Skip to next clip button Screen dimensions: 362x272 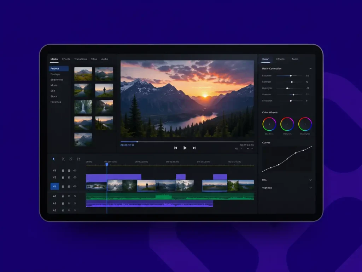point(194,148)
